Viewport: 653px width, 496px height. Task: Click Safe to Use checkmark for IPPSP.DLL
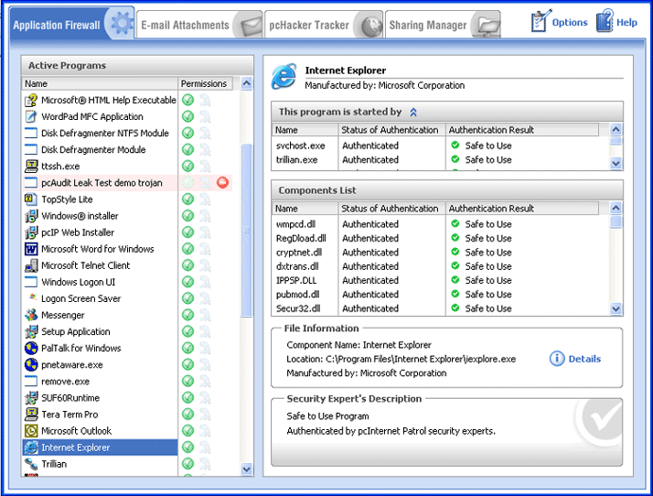pyautogui.click(x=455, y=280)
